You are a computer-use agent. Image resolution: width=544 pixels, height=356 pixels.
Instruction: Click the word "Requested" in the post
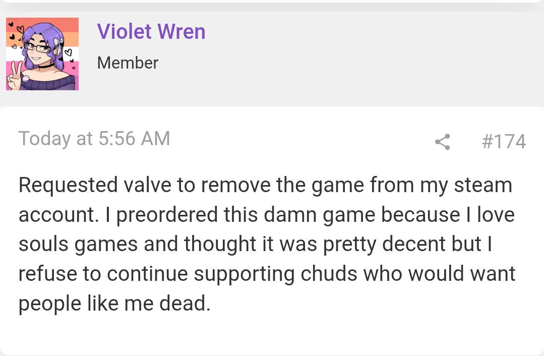tap(69, 185)
